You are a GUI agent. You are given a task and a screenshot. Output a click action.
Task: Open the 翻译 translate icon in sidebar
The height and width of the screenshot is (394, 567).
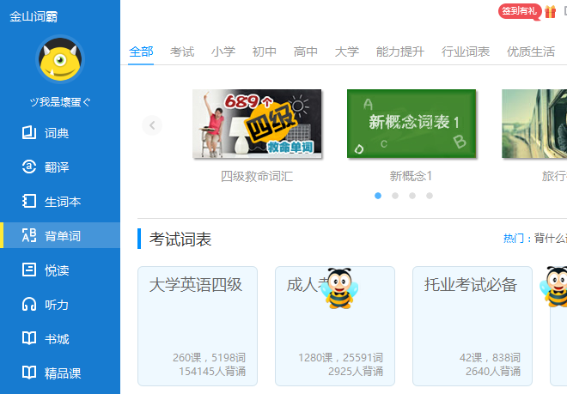[29, 167]
